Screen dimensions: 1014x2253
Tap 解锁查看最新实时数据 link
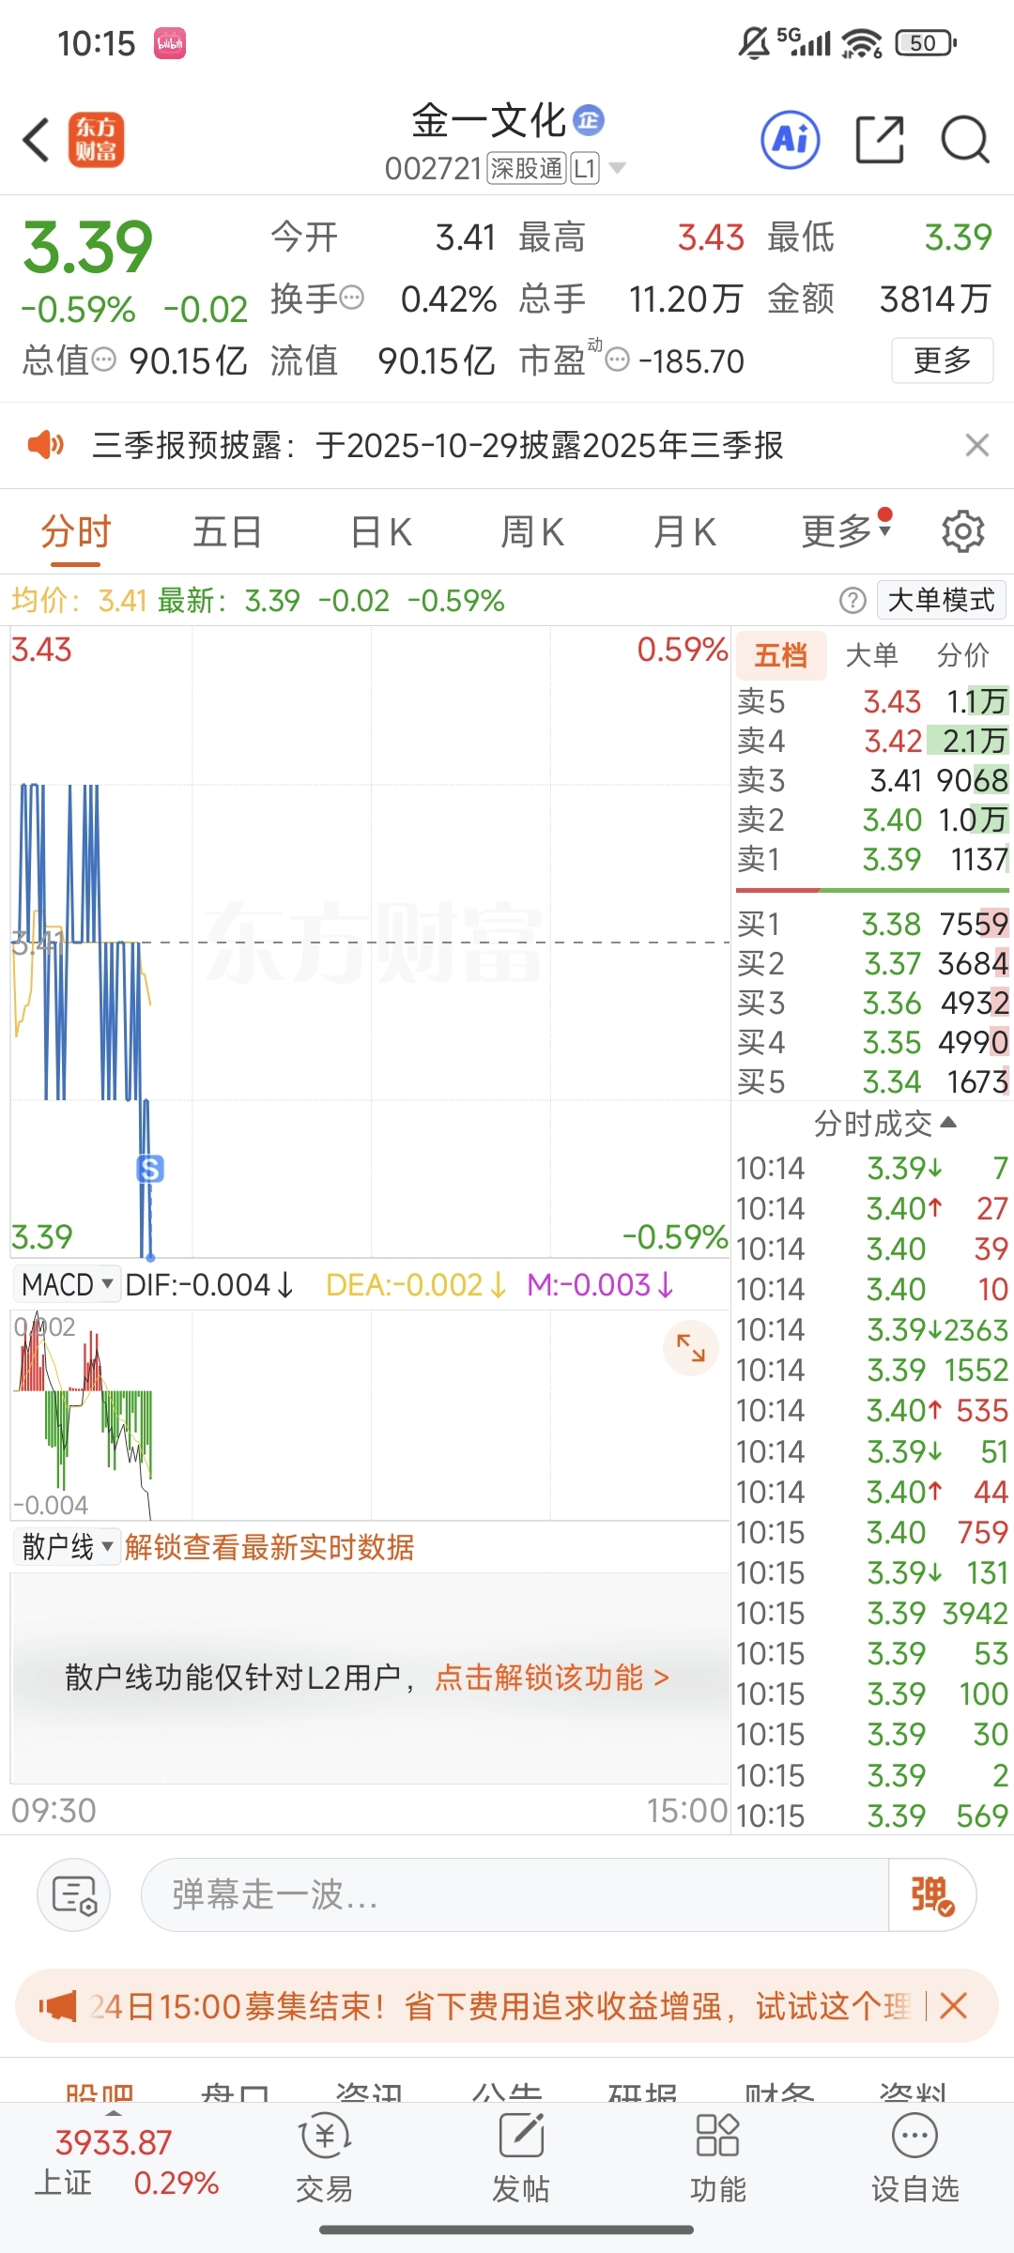pyautogui.click(x=269, y=1546)
